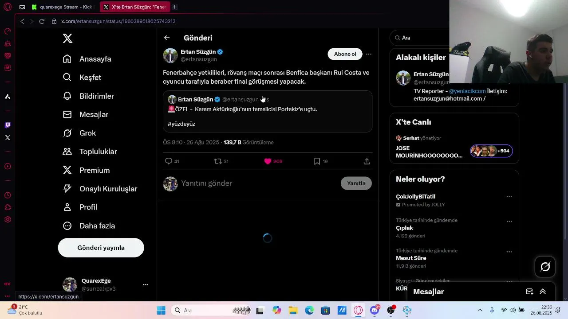Viewport: 568px width, 319px height.
Task: Open Opera sidebar settings gear
Action: pyautogui.click(x=8, y=219)
